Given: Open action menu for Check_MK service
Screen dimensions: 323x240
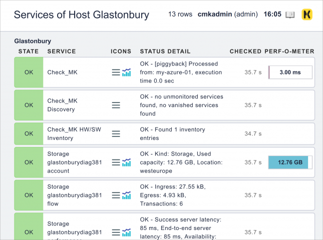Looking at the screenshot, I should click(x=116, y=72).
